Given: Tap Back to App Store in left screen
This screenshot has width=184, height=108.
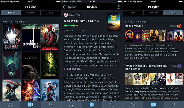Looking at the screenshot, I should click(x=10, y=2).
